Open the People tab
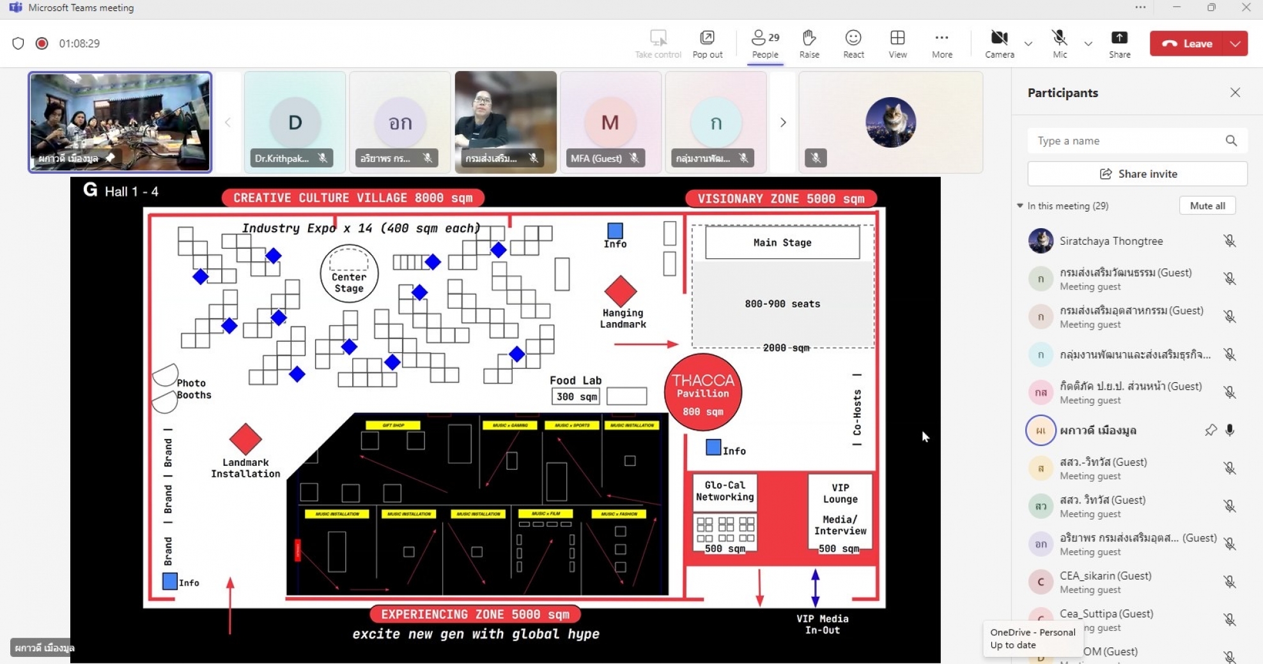The image size is (1263, 664). (x=765, y=43)
